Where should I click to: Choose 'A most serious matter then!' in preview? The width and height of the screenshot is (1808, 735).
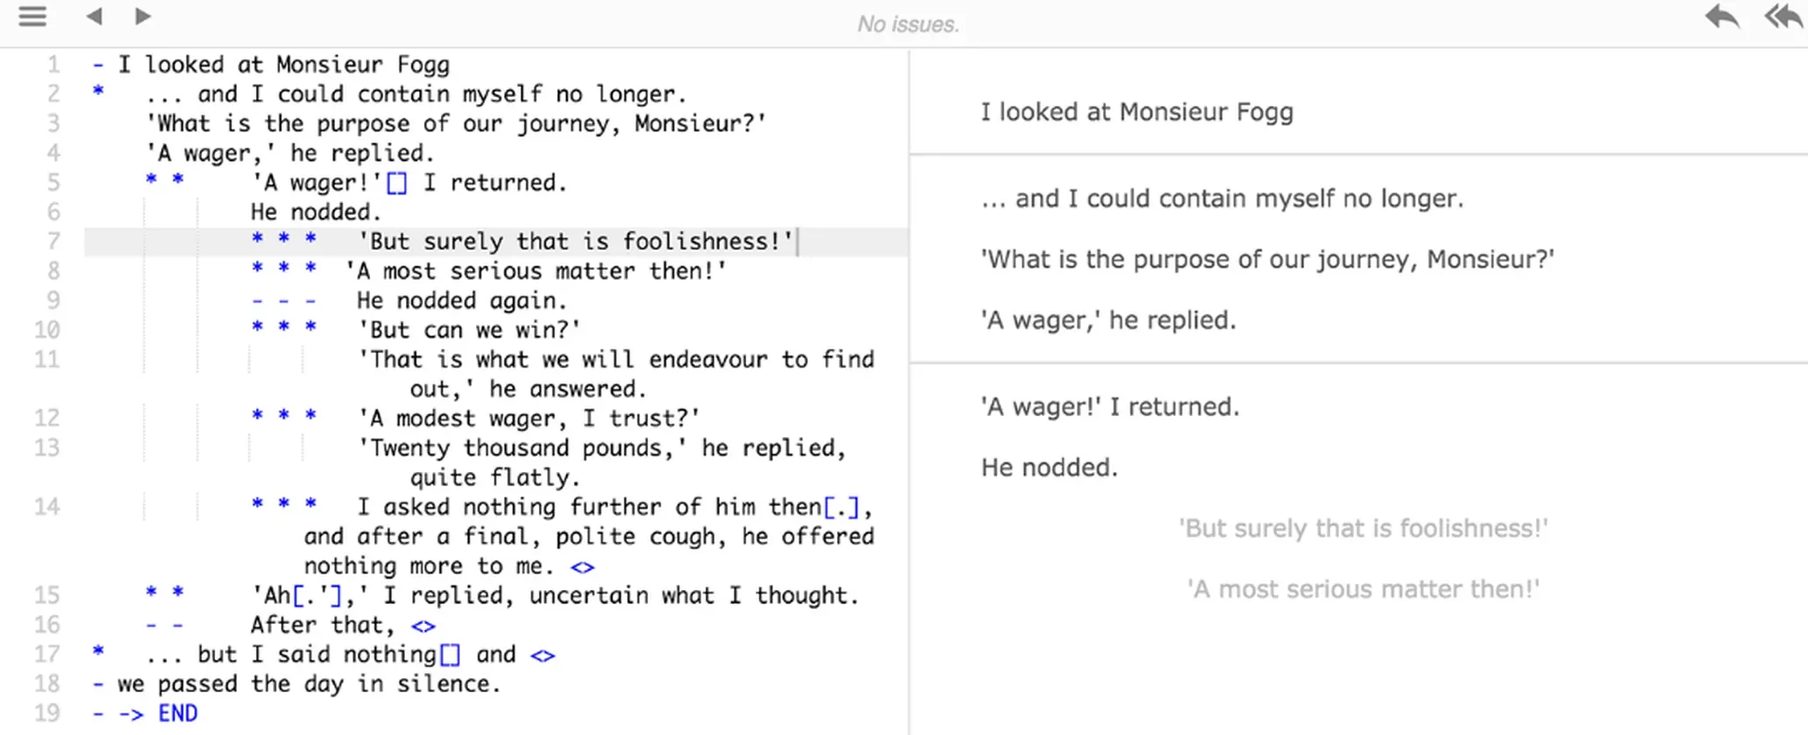point(1363,589)
